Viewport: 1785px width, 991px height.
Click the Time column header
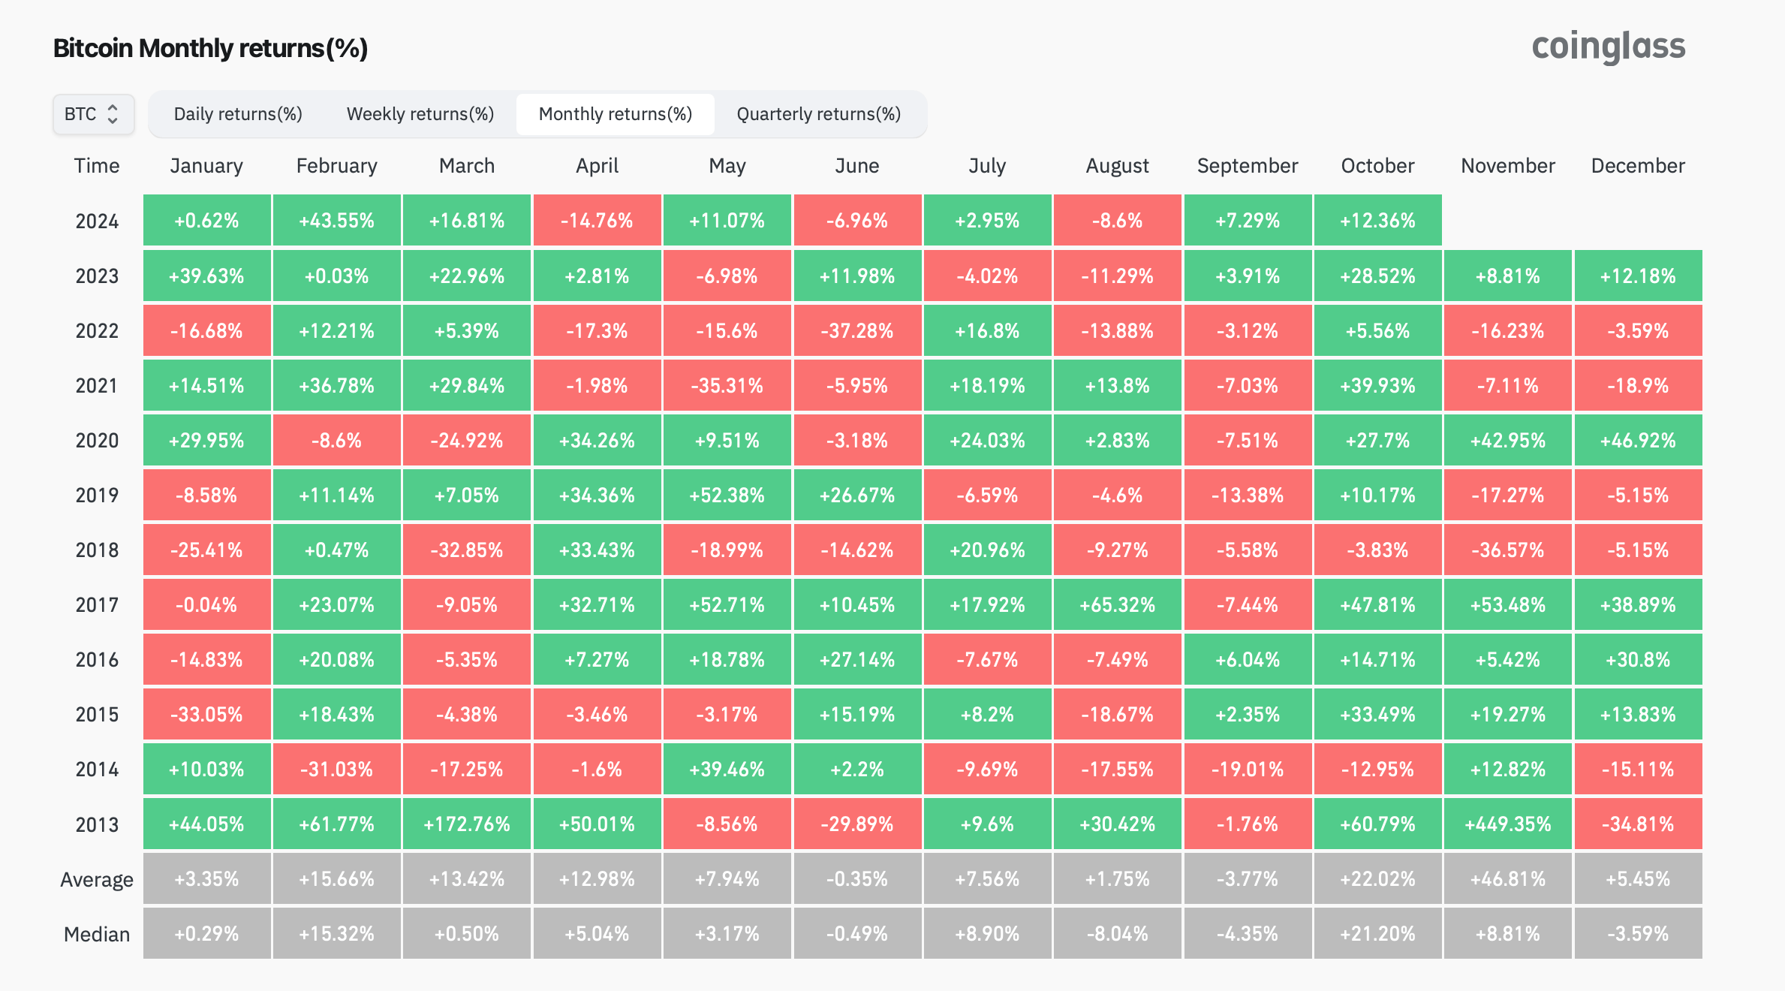point(97,166)
